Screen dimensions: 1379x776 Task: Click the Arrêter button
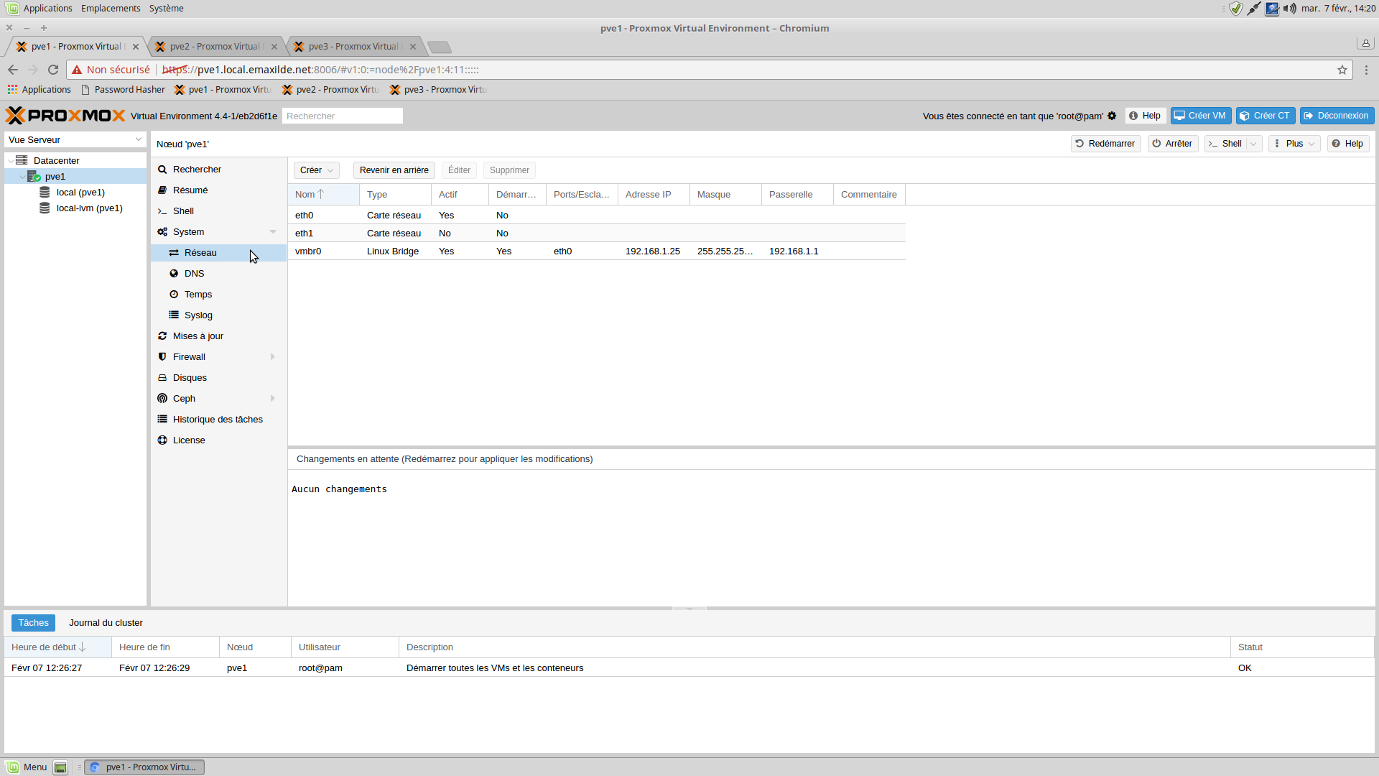pos(1172,144)
